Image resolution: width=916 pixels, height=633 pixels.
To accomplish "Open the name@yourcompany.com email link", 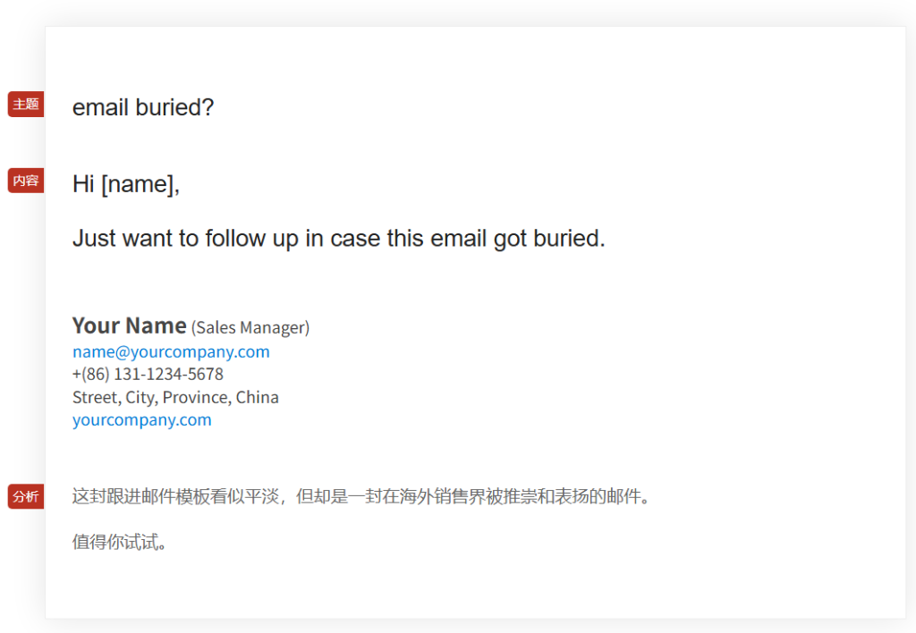I will (x=171, y=352).
